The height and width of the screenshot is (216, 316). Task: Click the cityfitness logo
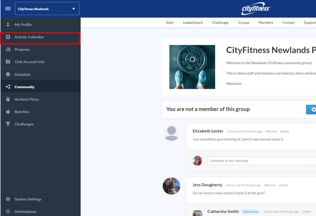click(256, 8)
